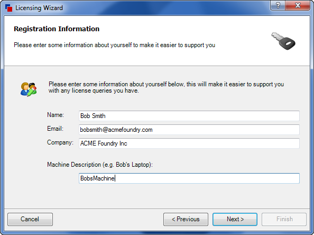Return using the Previous button

(186, 219)
